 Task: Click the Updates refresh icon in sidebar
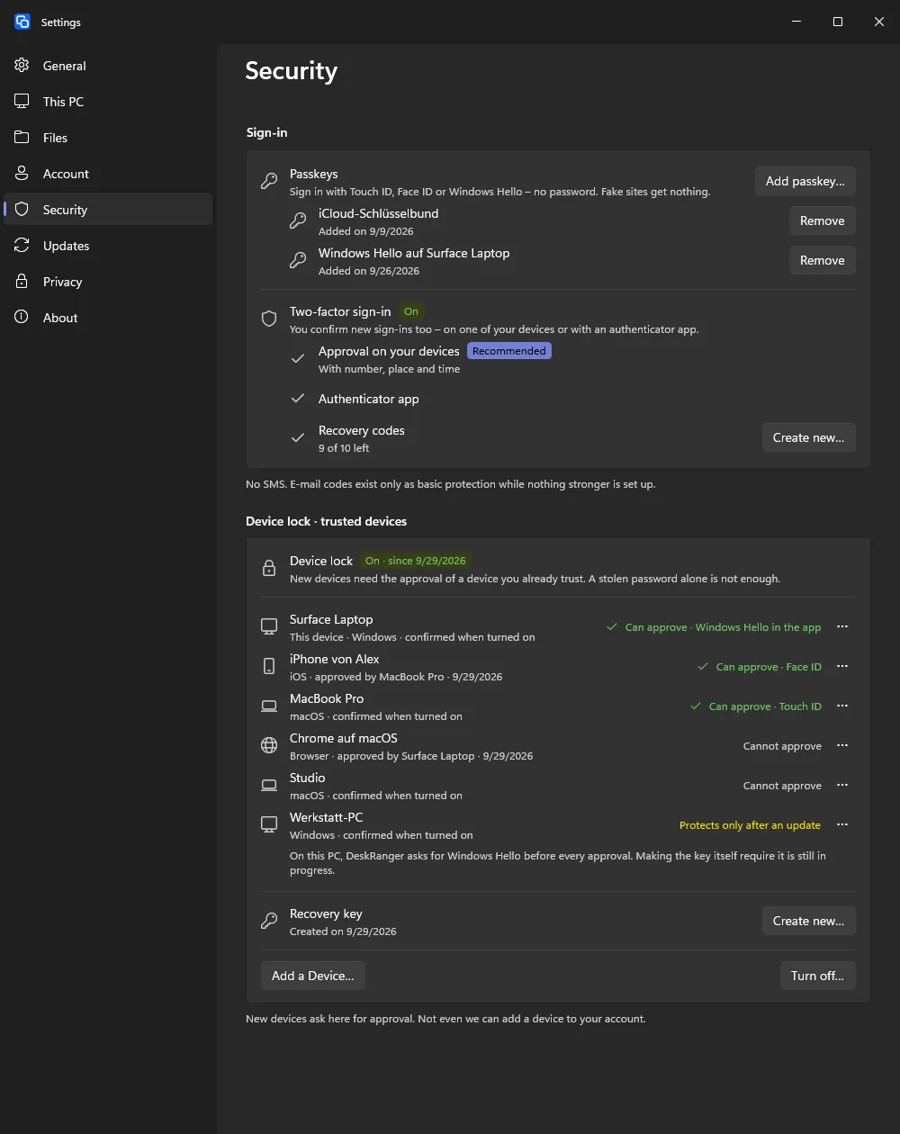(22, 246)
